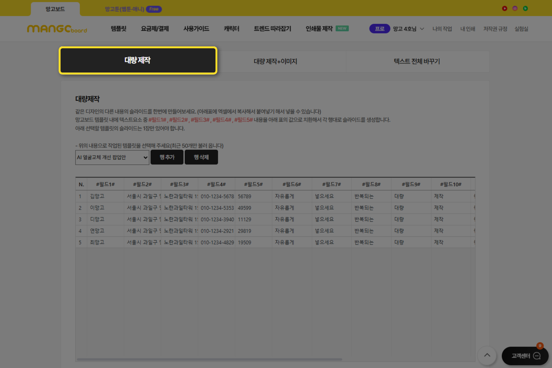The height and width of the screenshot is (368, 552).
Task: Select 대량 cell in row 5
Action: (x=411, y=242)
